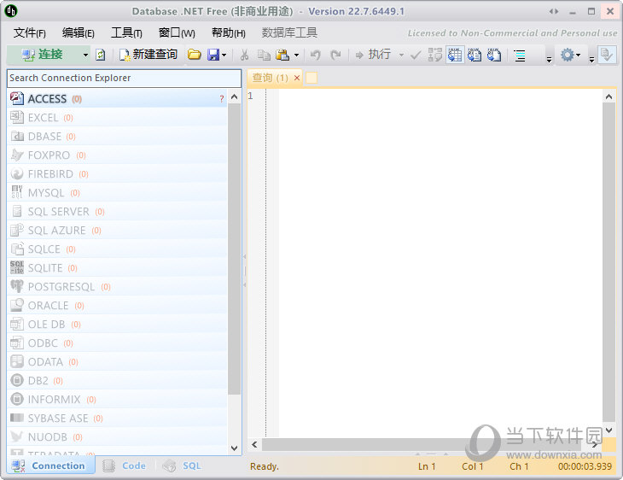Click the MYSQL logo icon
The image size is (623, 480).
pos(17,192)
